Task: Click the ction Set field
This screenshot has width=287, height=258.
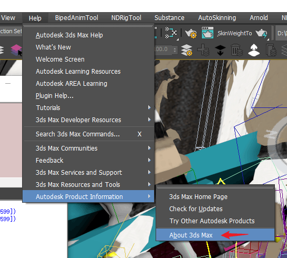Action: (11, 31)
